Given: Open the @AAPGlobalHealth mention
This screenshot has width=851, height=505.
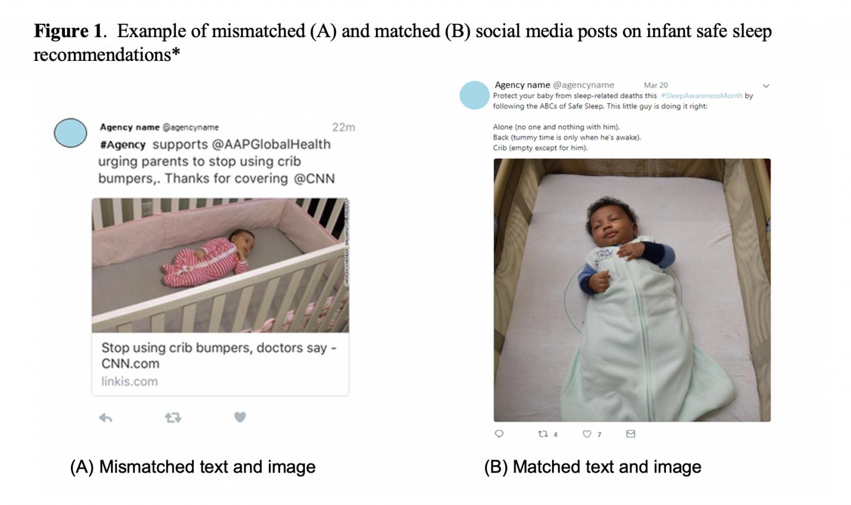Looking at the screenshot, I should [271, 144].
